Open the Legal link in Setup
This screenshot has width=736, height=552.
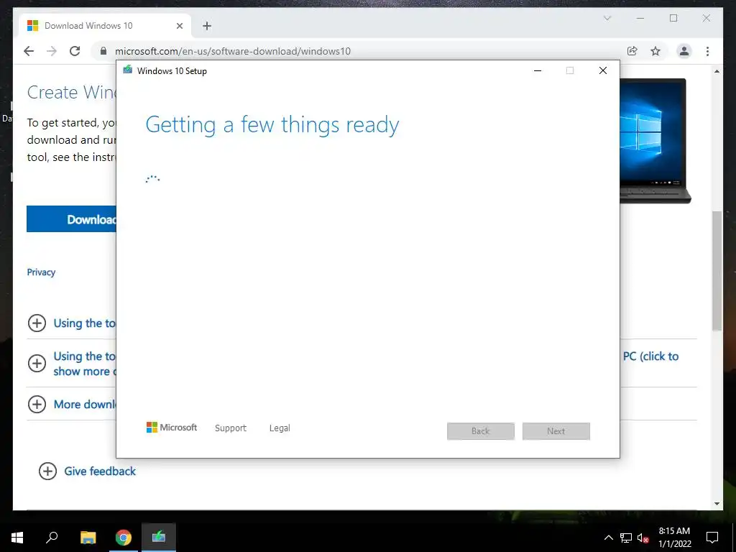coord(280,428)
